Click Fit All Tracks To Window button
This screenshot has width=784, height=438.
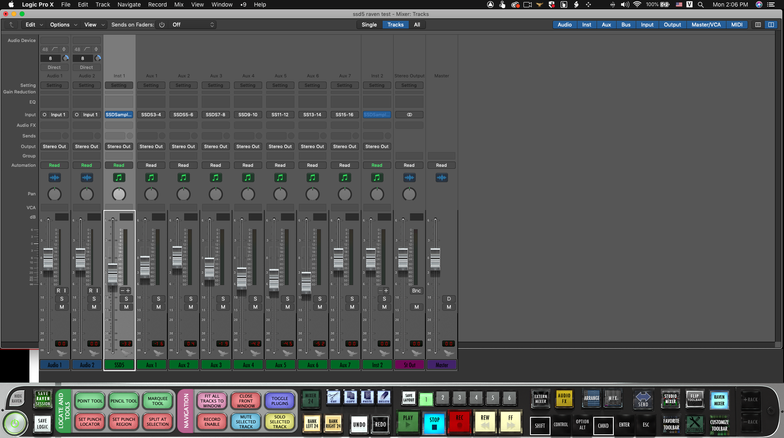tap(212, 401)
